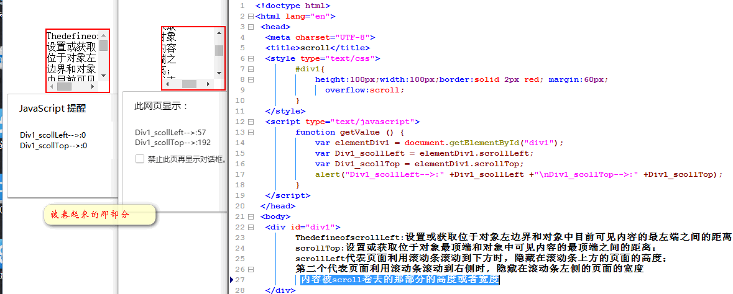Click the Div1_scollTop-->:192 message line
The height and width of the screenshot is (294, 733).
[172, 142]
